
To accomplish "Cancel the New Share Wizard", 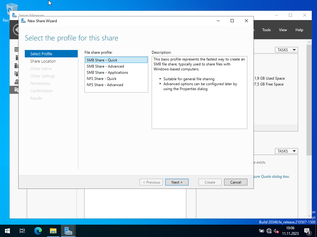I will (235, 182).
